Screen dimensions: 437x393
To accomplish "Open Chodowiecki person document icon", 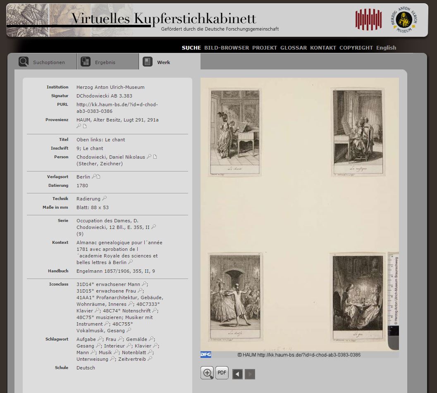I will click(x=155, y=157).
